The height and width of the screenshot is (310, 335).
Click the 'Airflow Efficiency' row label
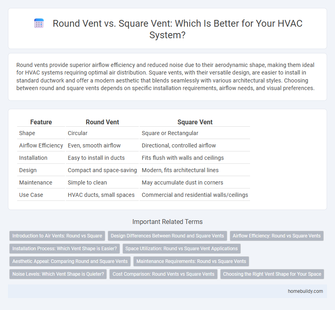tap(41, 145)
